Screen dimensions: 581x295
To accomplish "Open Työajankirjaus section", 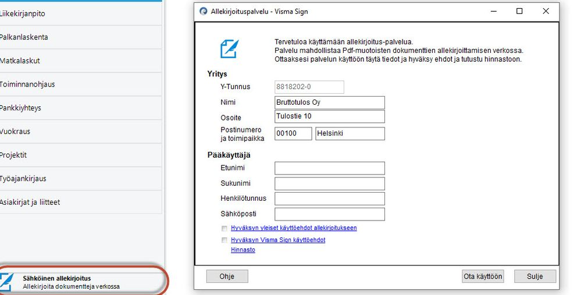I will pos(80,179).
